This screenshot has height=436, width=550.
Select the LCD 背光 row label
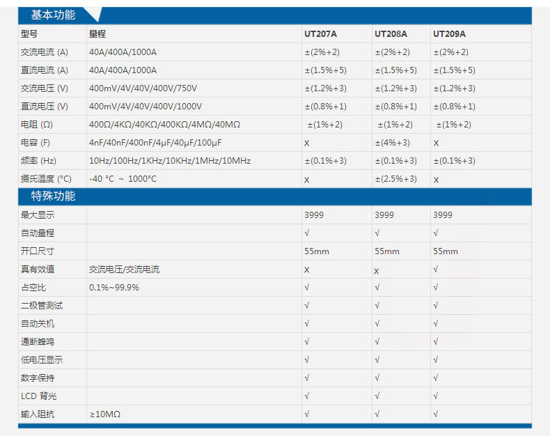38,396
